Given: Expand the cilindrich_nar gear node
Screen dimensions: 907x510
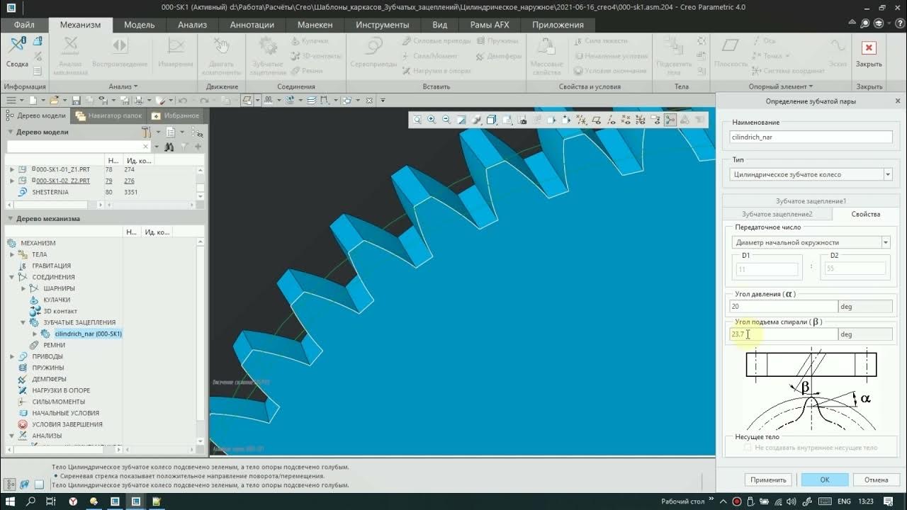Looking at the screenshot, I should [35, 334].
